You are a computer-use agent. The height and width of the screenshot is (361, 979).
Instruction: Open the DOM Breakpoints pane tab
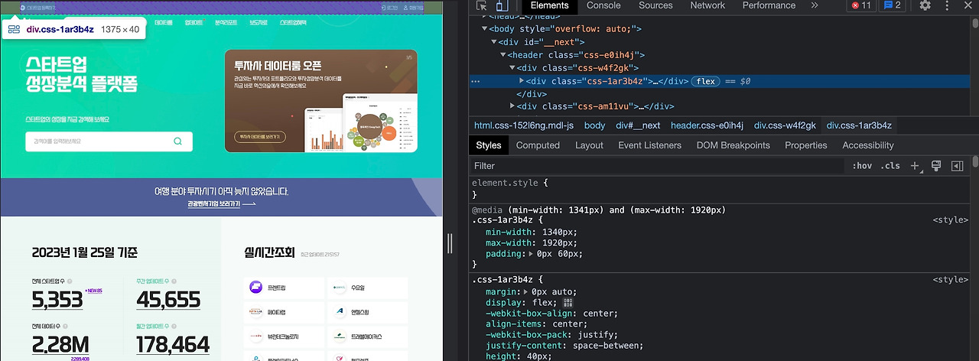tap(734, 145)
